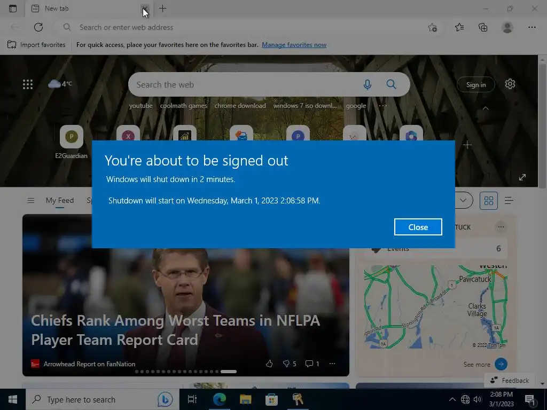Add a new browser tab
This screenshot has height=410, width=547.
[x=162, y=9]
